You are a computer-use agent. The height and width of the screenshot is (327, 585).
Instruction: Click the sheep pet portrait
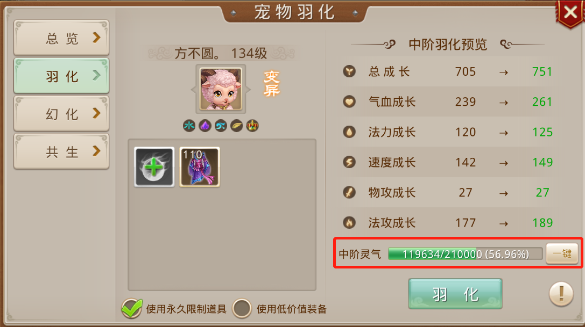click(x=221, y=89)
